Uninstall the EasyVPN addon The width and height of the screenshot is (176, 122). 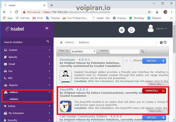coord(152,91)
